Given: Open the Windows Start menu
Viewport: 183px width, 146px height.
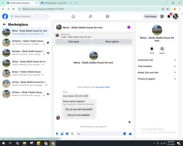Looking at the screenshot, I should (3, 143).
